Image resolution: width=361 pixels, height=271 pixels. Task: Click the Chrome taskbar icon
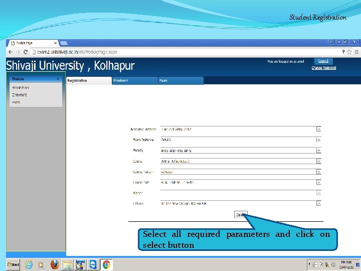(x=106, y=264)
